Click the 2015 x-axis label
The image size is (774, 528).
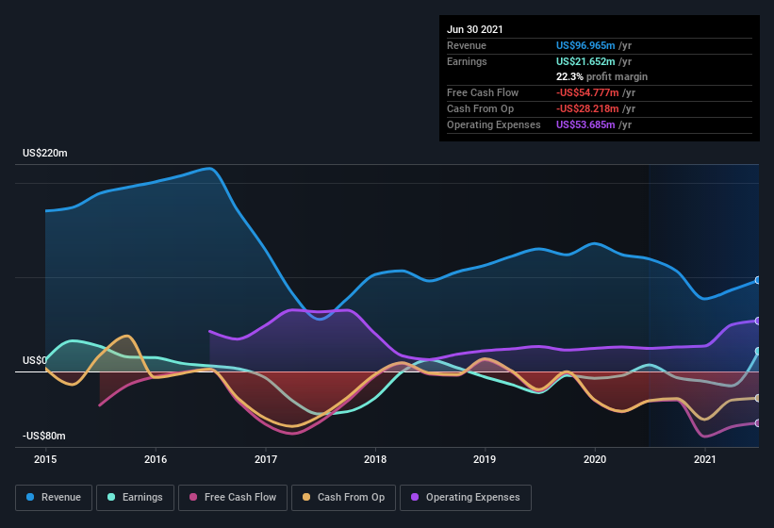click(45, 459)
